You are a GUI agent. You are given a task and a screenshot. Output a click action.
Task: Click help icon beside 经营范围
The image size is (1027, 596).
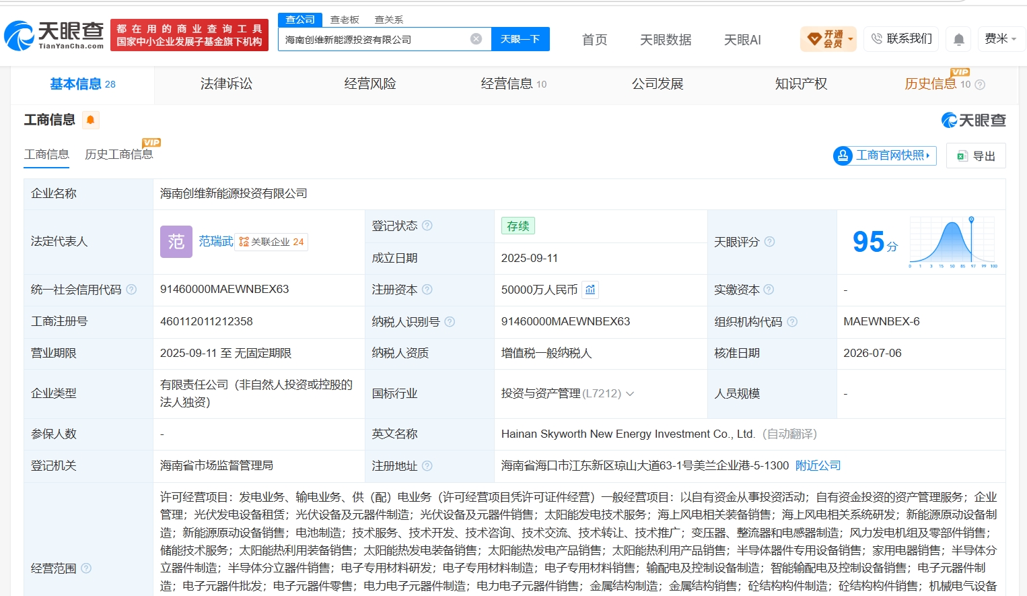86,568
